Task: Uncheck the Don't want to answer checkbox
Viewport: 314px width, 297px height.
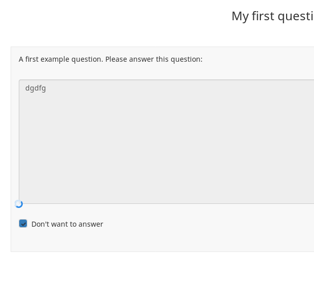Action: (23, 224)
